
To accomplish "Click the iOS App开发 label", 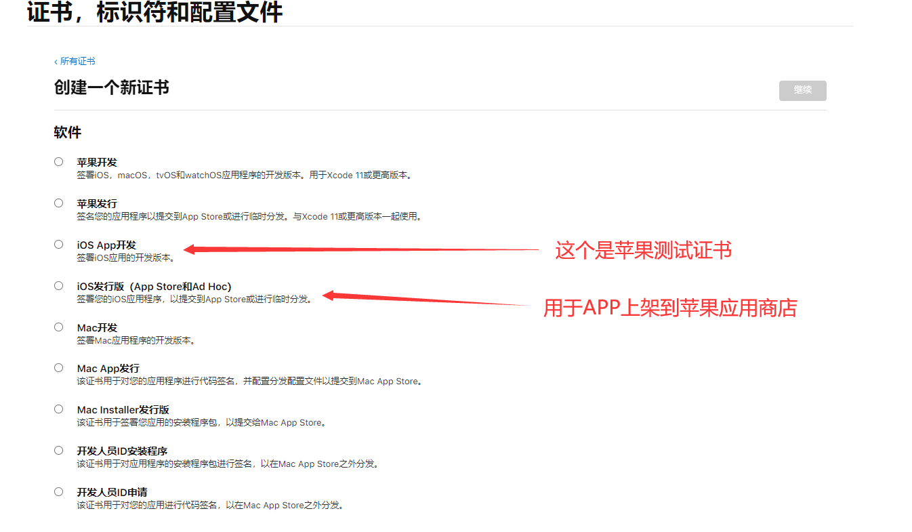I will point(107,245).
